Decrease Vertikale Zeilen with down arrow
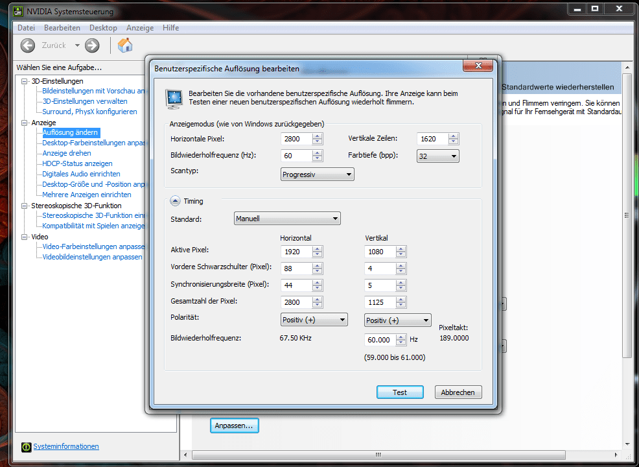639x467 pixels. click(453, 141)
